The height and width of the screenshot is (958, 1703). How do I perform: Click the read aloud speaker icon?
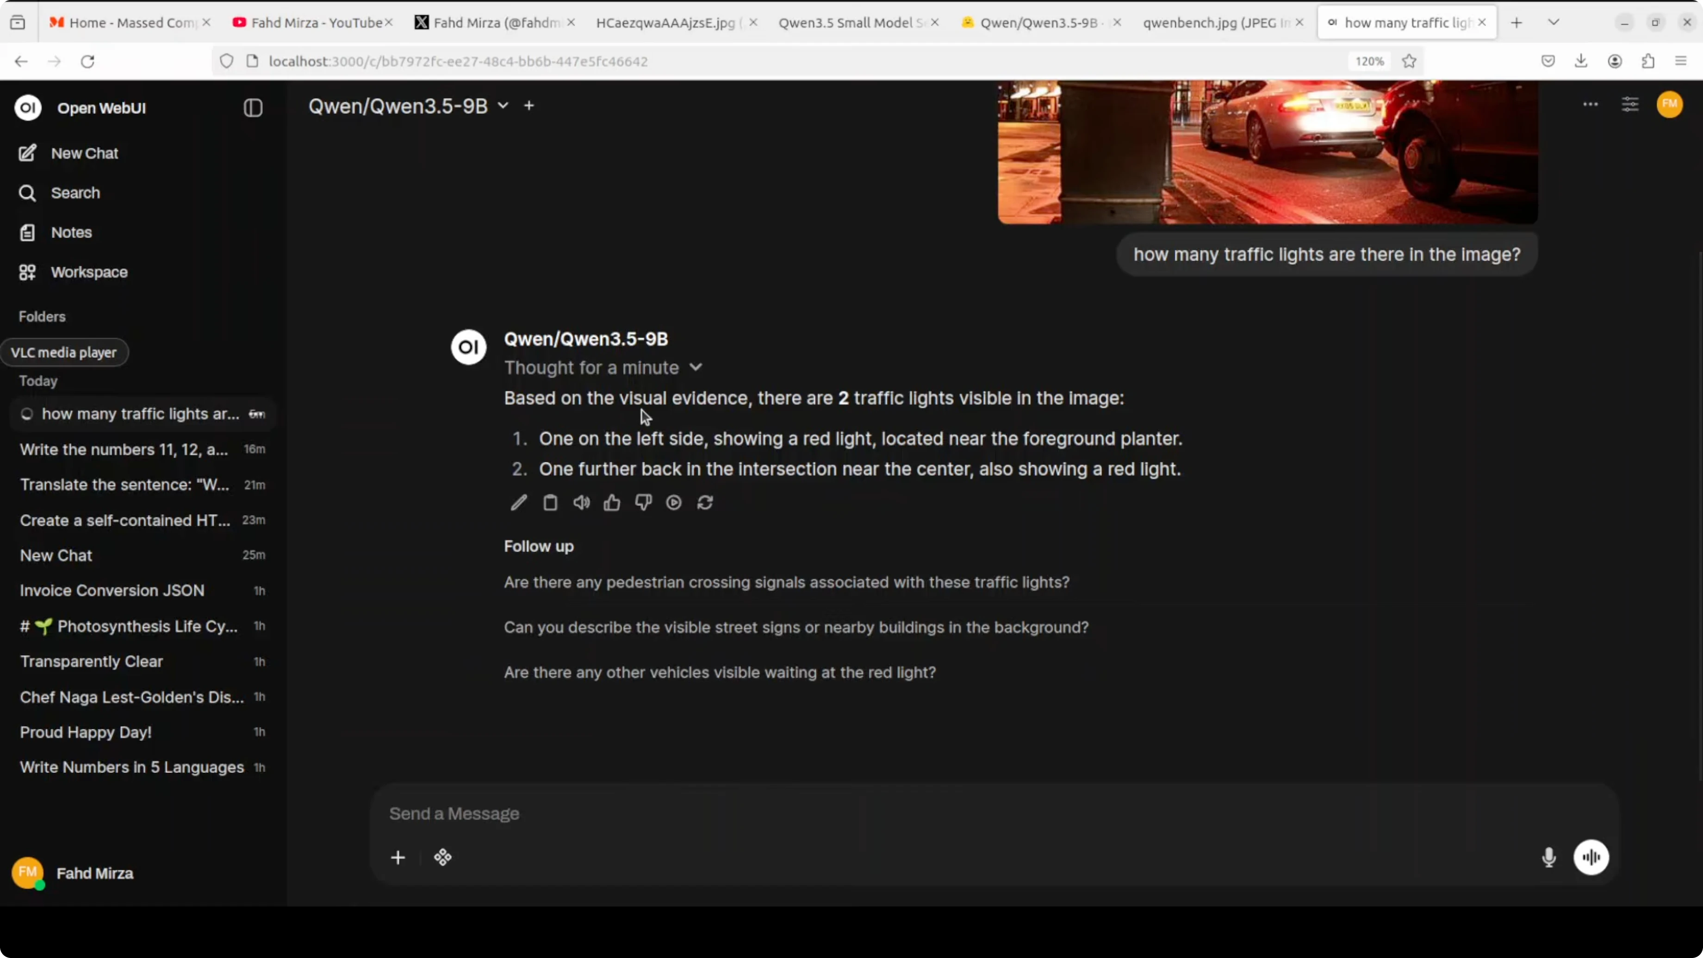tap(581, 503)
